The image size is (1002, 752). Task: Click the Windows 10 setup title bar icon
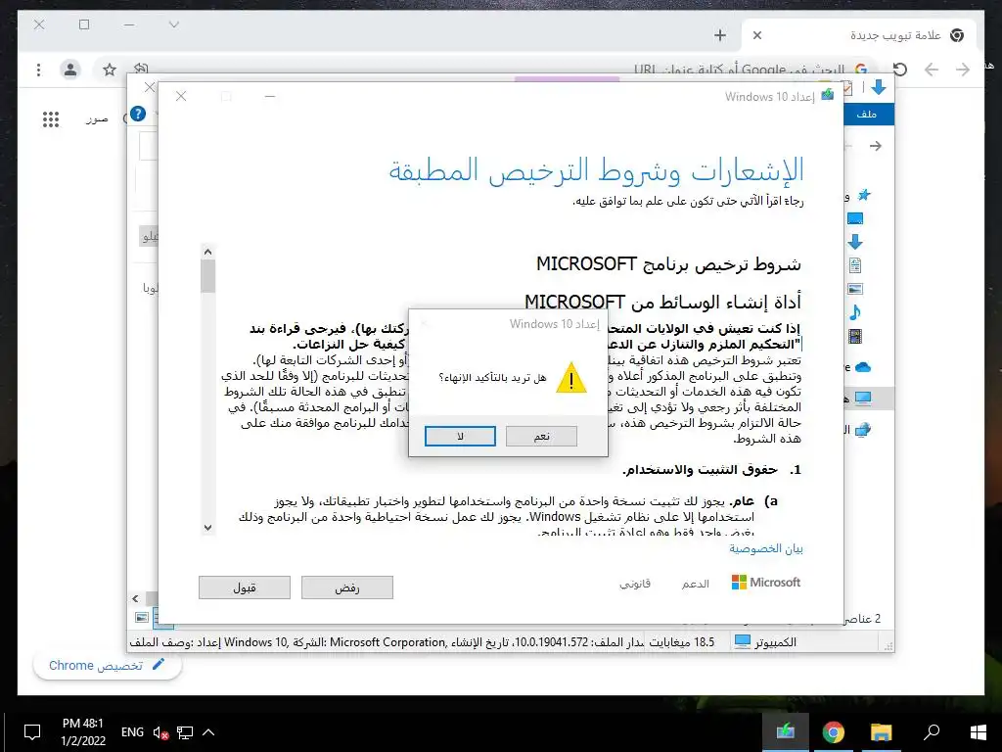click(828, 96)
